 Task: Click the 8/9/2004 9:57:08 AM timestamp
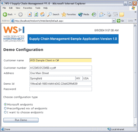pos(106,31)
